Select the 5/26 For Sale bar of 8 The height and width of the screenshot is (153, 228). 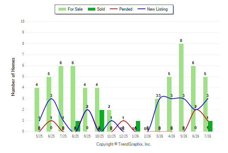[x=181, y=88]
